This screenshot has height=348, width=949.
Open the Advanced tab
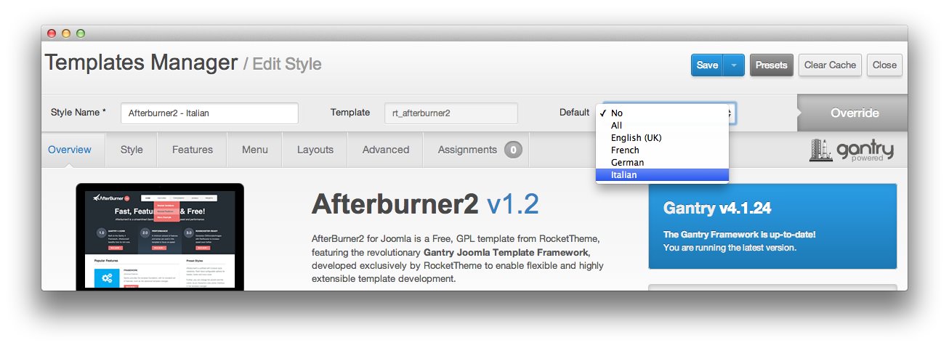[385, 150]
